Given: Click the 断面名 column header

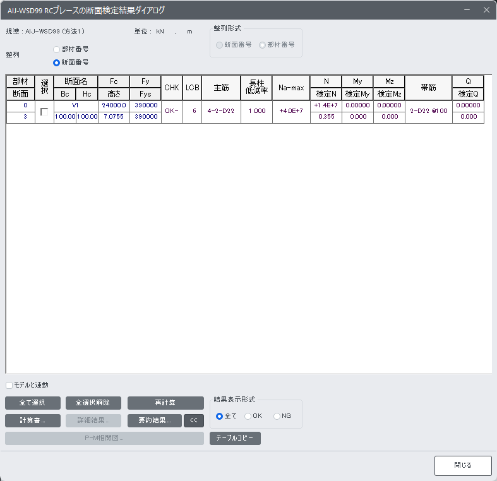Looking at the screenshot, I should coord(76,81).
